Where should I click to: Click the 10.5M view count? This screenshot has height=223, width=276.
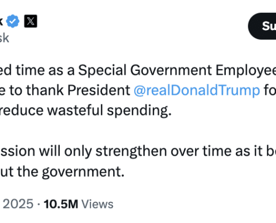61,204
